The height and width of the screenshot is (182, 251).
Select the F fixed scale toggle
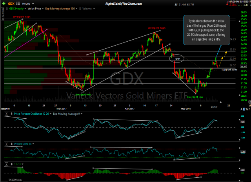tap(249, 109)
